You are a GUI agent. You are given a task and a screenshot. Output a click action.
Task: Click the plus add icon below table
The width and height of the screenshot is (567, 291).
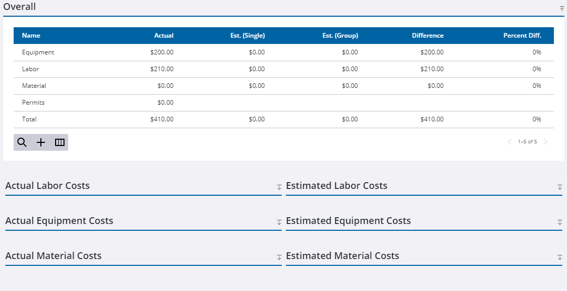point(41,142)
